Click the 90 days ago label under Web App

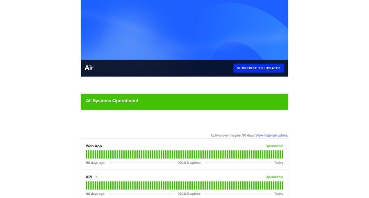click(95, 163)
